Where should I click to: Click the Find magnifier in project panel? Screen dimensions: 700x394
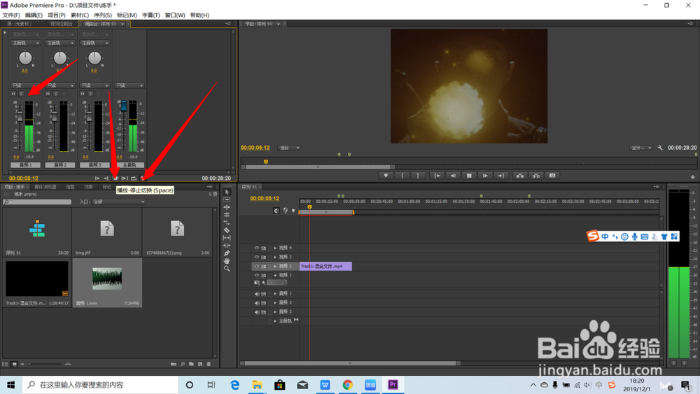tap(183, 364)
